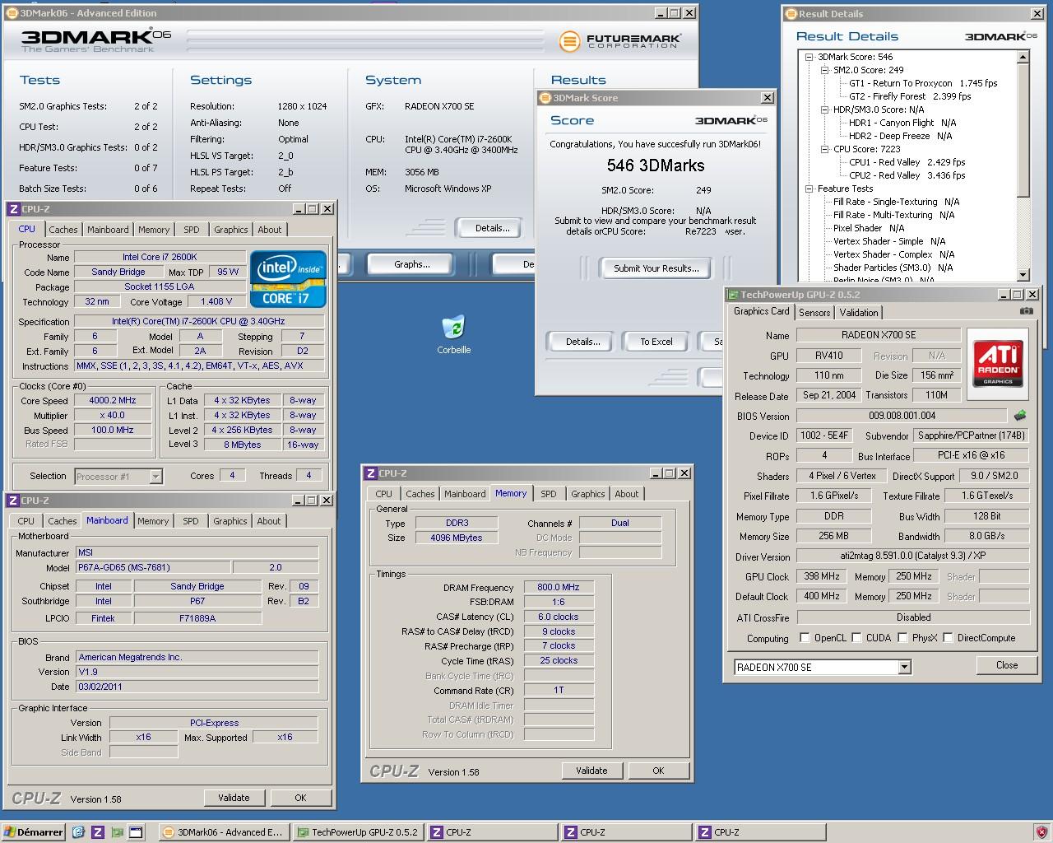Click the Result Details title bar icon
This screenshot has height=843, width=1053.
791,13
